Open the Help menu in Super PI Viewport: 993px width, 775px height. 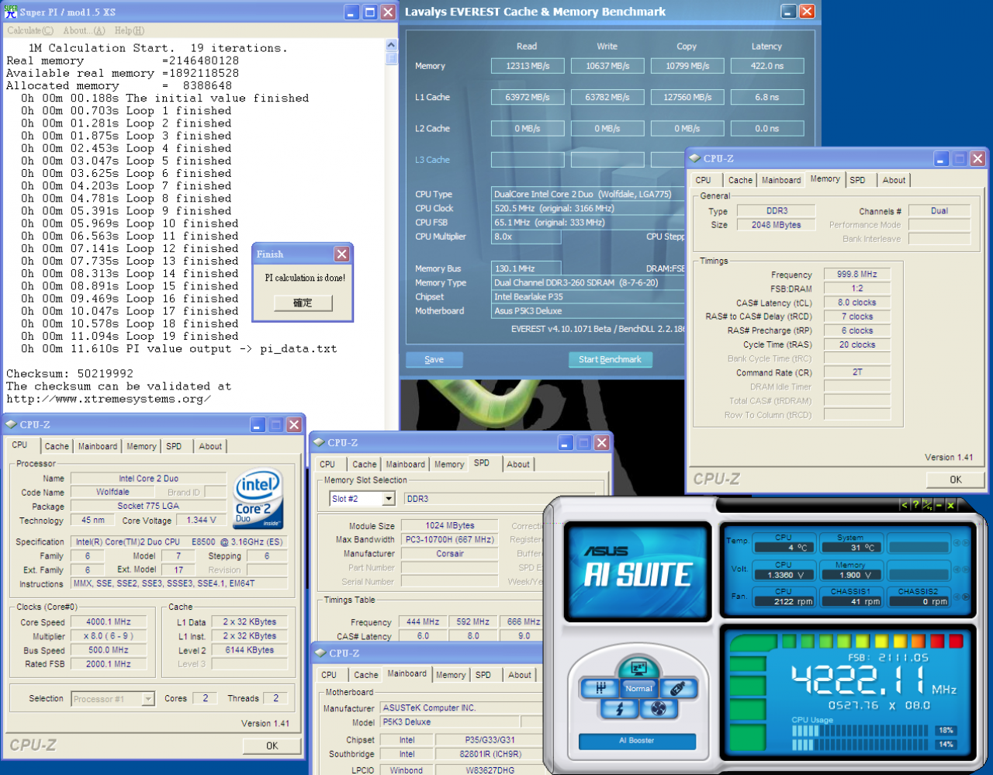click(130, 31)
